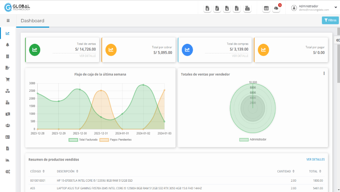Open the file-edit icon in sidebar

8,68
